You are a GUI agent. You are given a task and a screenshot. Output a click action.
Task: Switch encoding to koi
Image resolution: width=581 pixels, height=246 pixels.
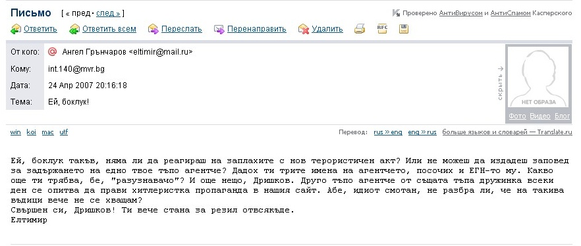click(32, 132)
